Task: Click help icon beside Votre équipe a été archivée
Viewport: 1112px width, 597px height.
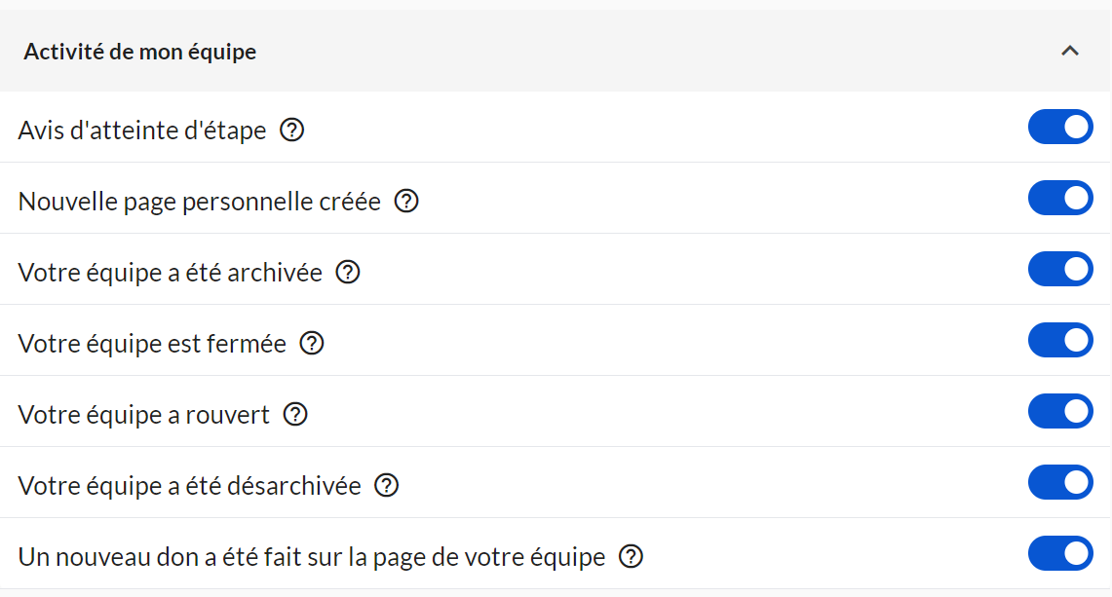Action: click(x=348, y=272)
